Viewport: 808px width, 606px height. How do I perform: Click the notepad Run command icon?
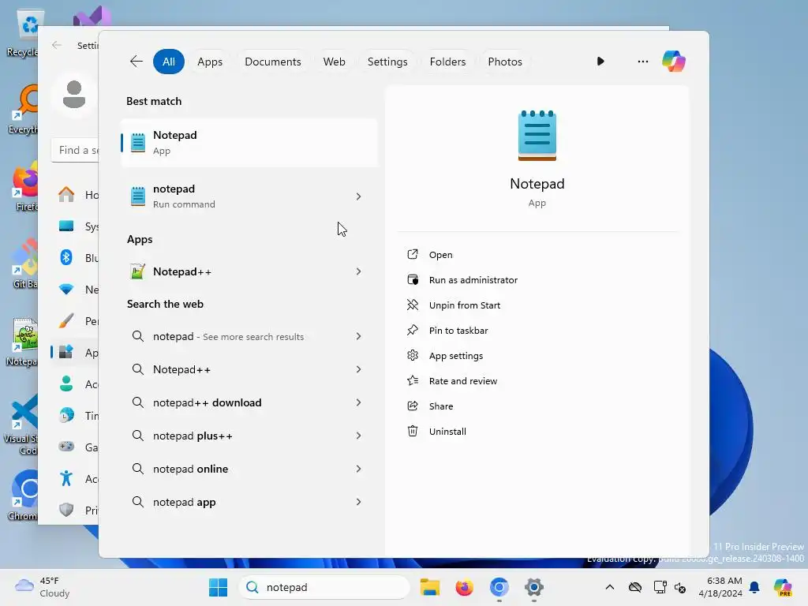coord(137,196)
